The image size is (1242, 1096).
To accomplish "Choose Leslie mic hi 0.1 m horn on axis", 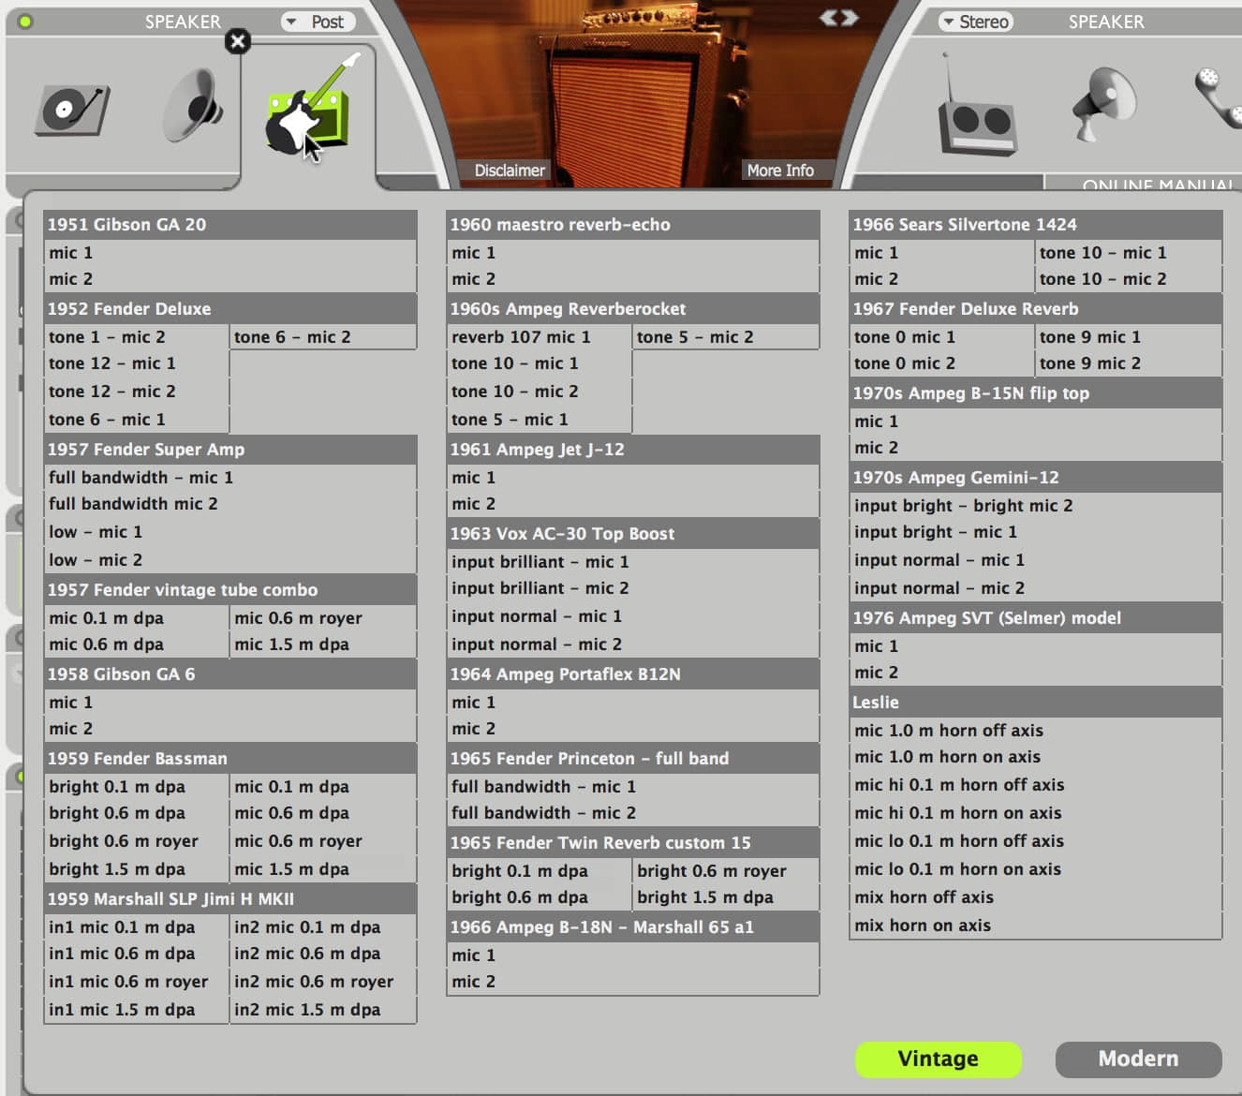I will coord(1035,813).
